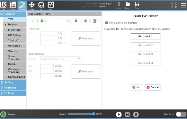Image resolution: width=187 pixels, height=119 pixels.
Task: Open Payload settings
Action: 14,24
